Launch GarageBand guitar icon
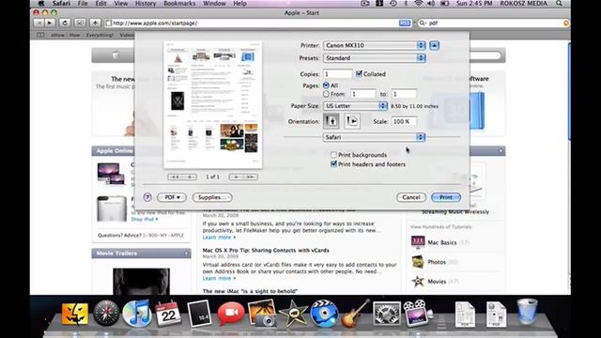The width and height of the screenshot is (601, 338). coord(355,314)
